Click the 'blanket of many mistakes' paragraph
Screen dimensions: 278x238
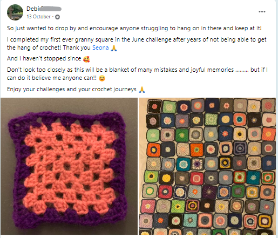pos(137,74)
